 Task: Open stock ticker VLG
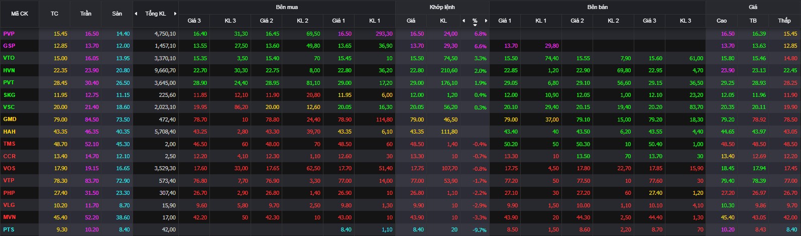pos(9,205)
